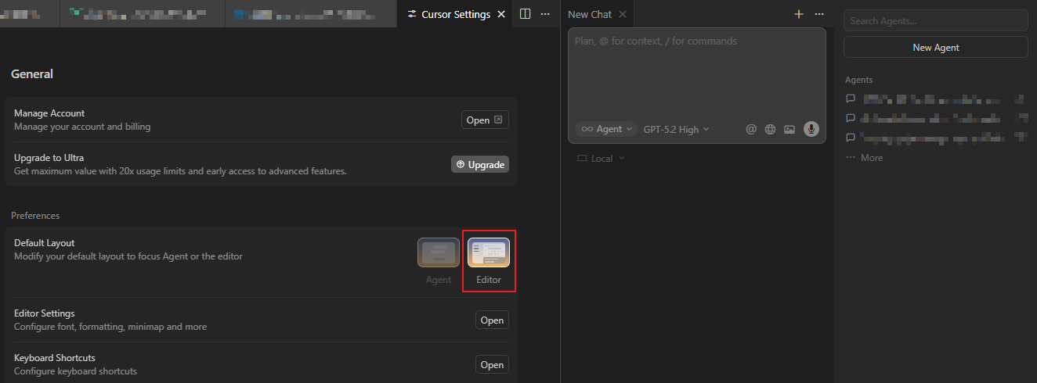1037x383 pixels.
Task: Click the Agents header in the sidebar
Action: coord(859,80)
